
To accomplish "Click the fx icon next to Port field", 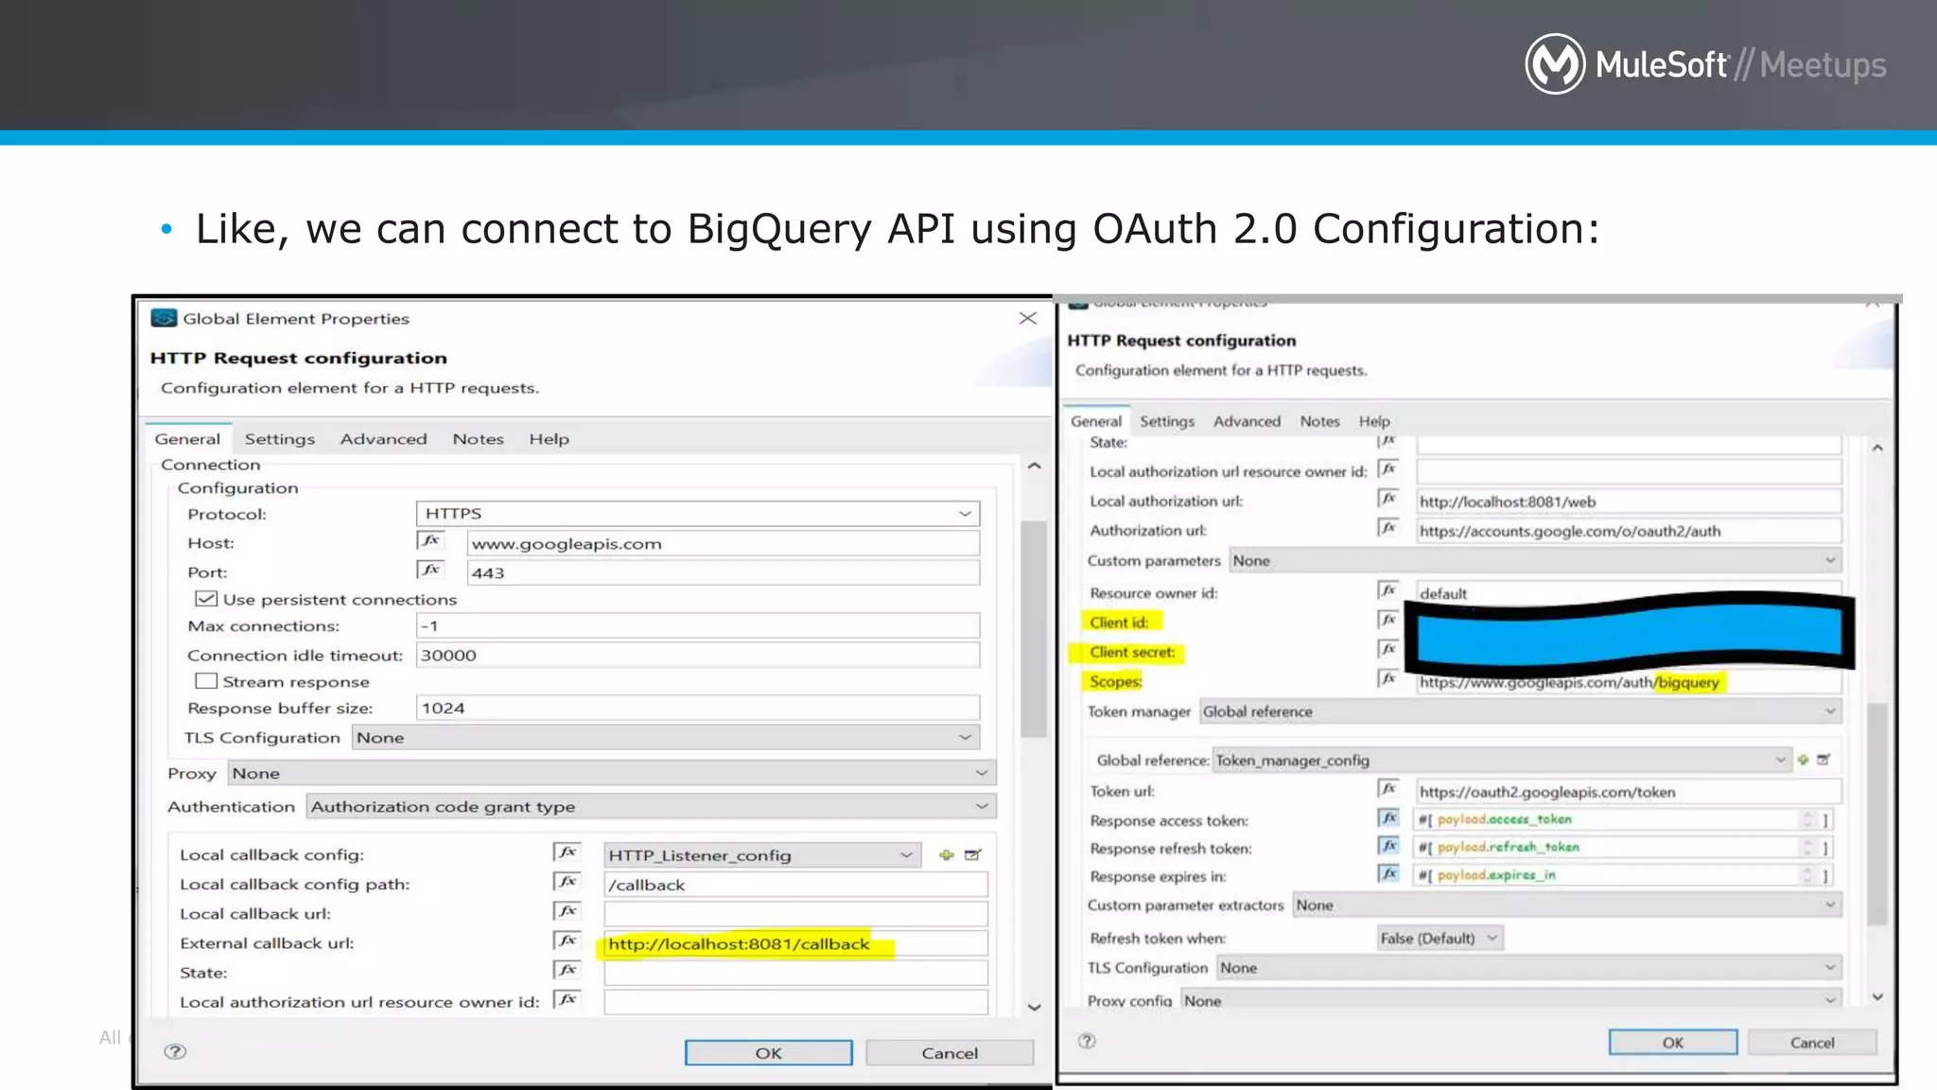I will tap(430, 571).
